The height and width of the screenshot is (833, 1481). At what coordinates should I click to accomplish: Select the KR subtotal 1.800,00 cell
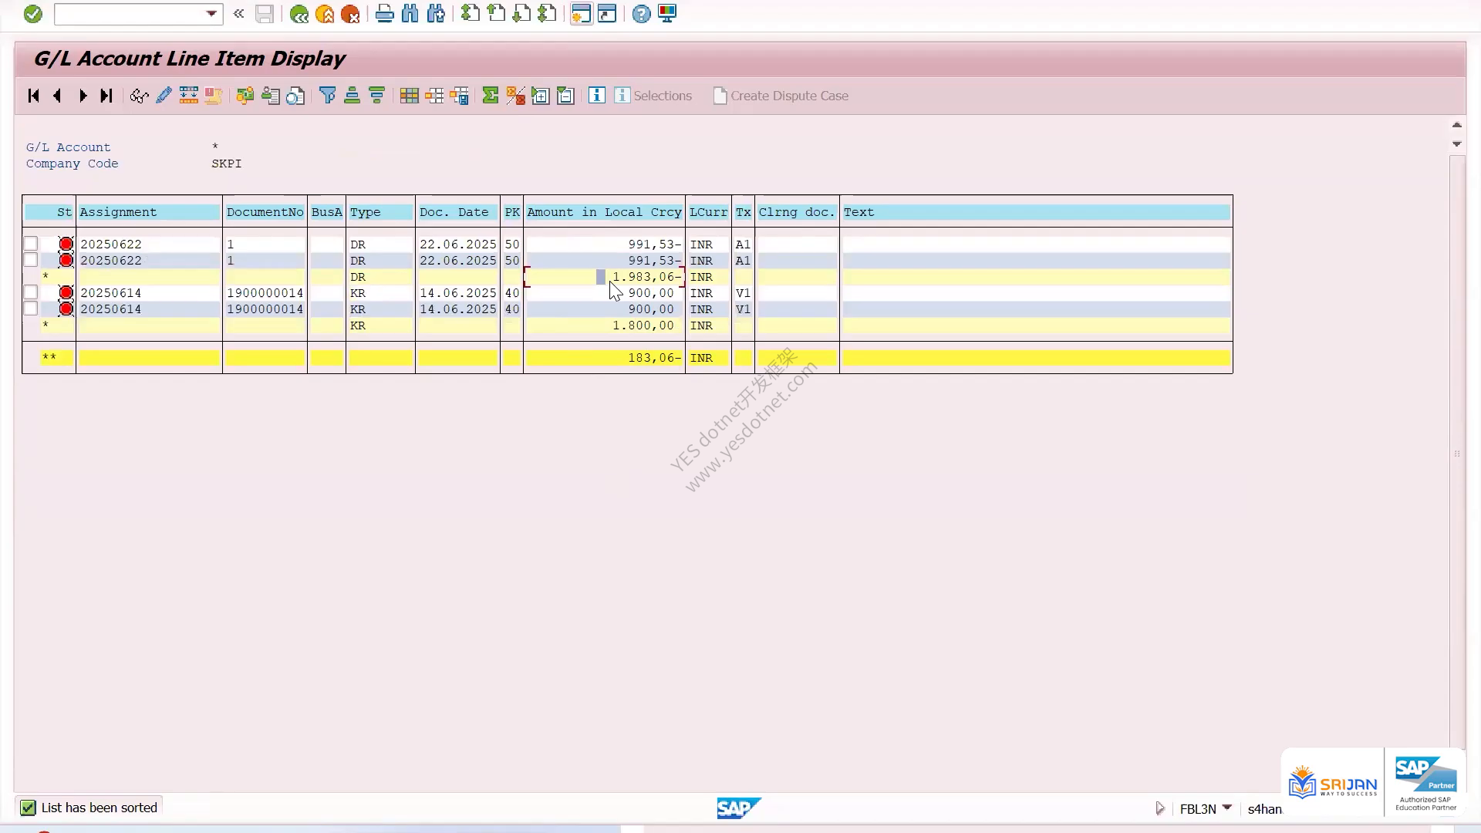point(604,325)
